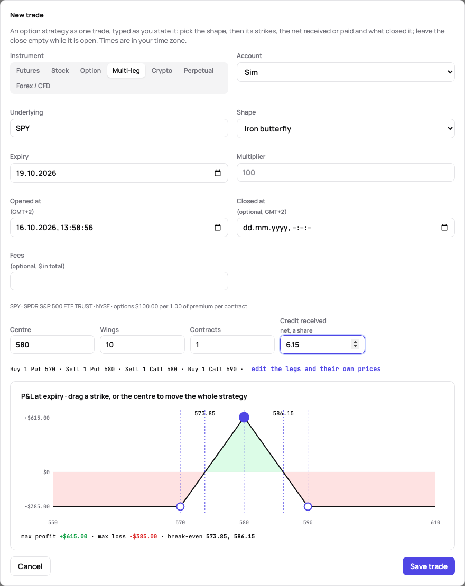Image resolution: width=465 pixels, height=586 pixels.
Task: Click the max loss value -$385.00
Action: point(143,537)
